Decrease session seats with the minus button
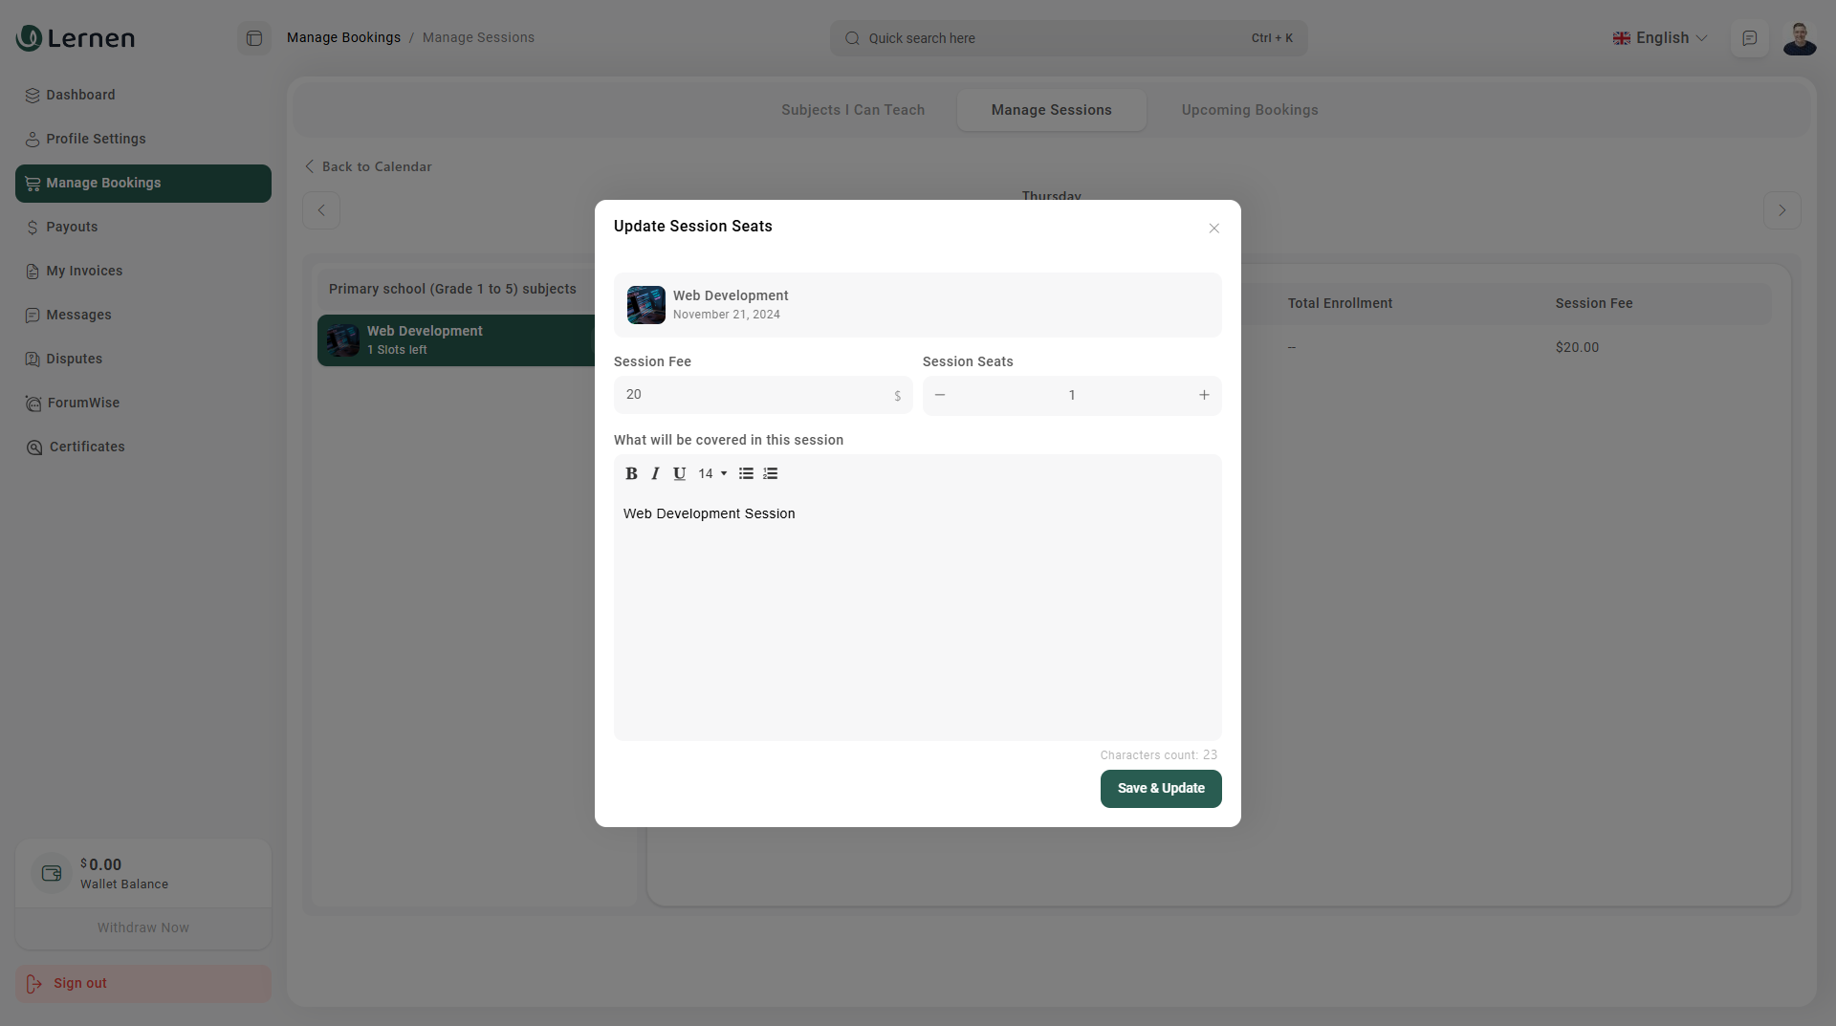The image size is (1836, 1026). pos(940,395)
